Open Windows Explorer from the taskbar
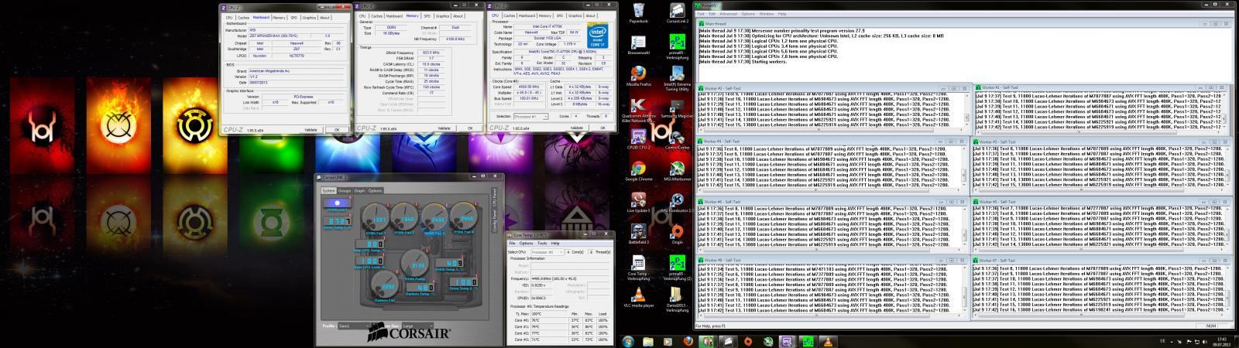This screenshot has height=348, width=1239. coord(647,341)
